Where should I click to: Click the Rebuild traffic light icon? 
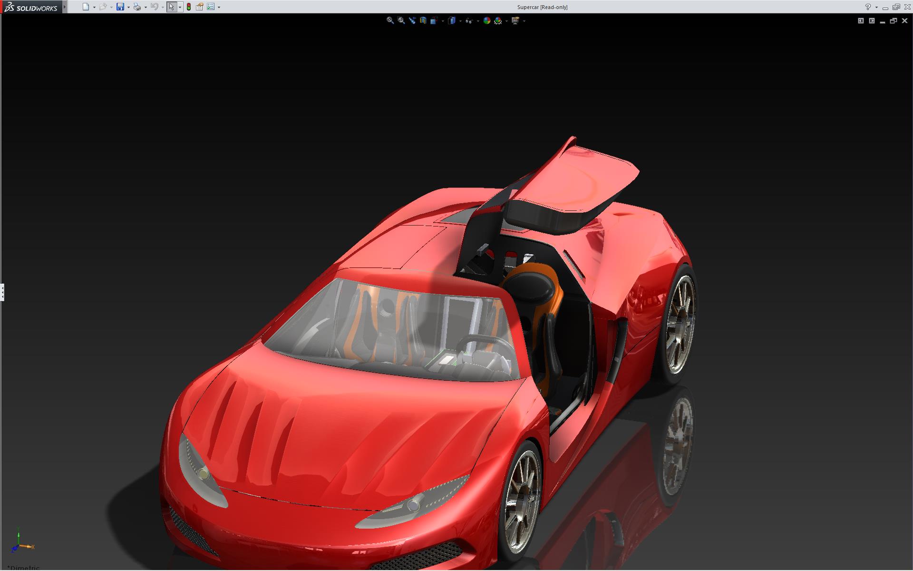189,7
